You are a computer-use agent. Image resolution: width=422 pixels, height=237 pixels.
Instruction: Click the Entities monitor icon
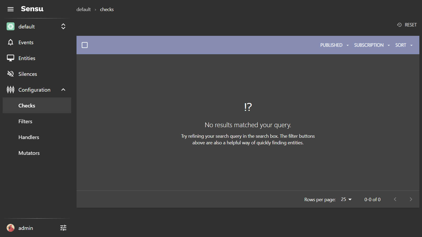[11, 58]
